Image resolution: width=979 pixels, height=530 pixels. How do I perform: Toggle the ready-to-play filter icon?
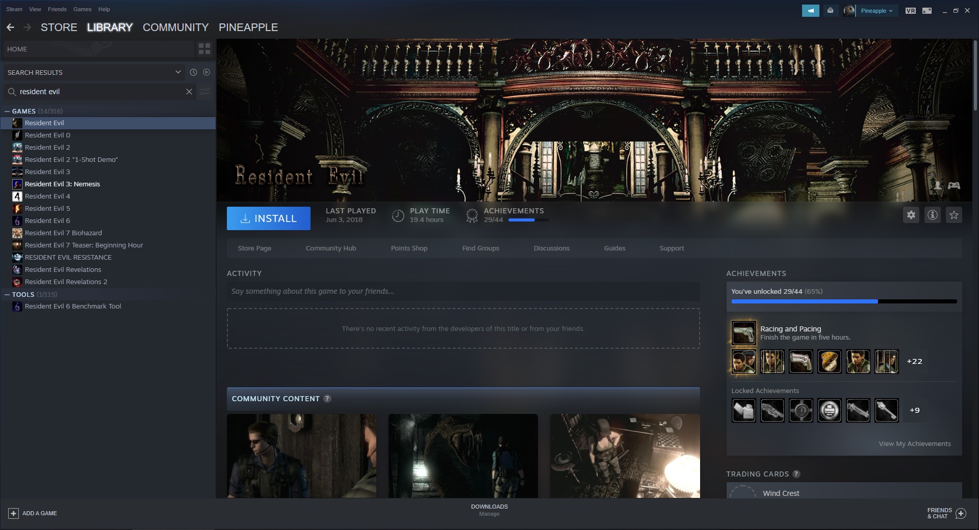click(207, 72)
